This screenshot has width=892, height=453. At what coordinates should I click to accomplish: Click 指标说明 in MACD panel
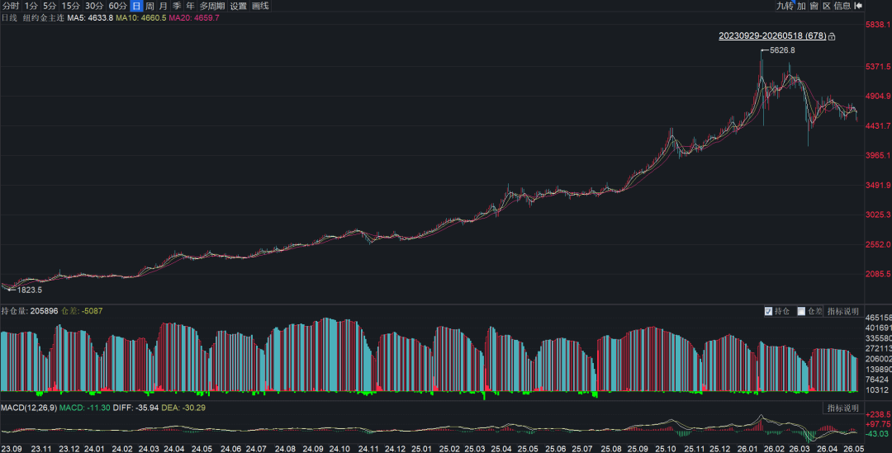point(842,408)
